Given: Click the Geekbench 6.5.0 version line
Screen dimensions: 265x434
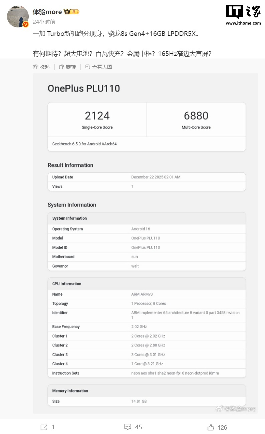Looking at the screenshot, I should (84, 144).
